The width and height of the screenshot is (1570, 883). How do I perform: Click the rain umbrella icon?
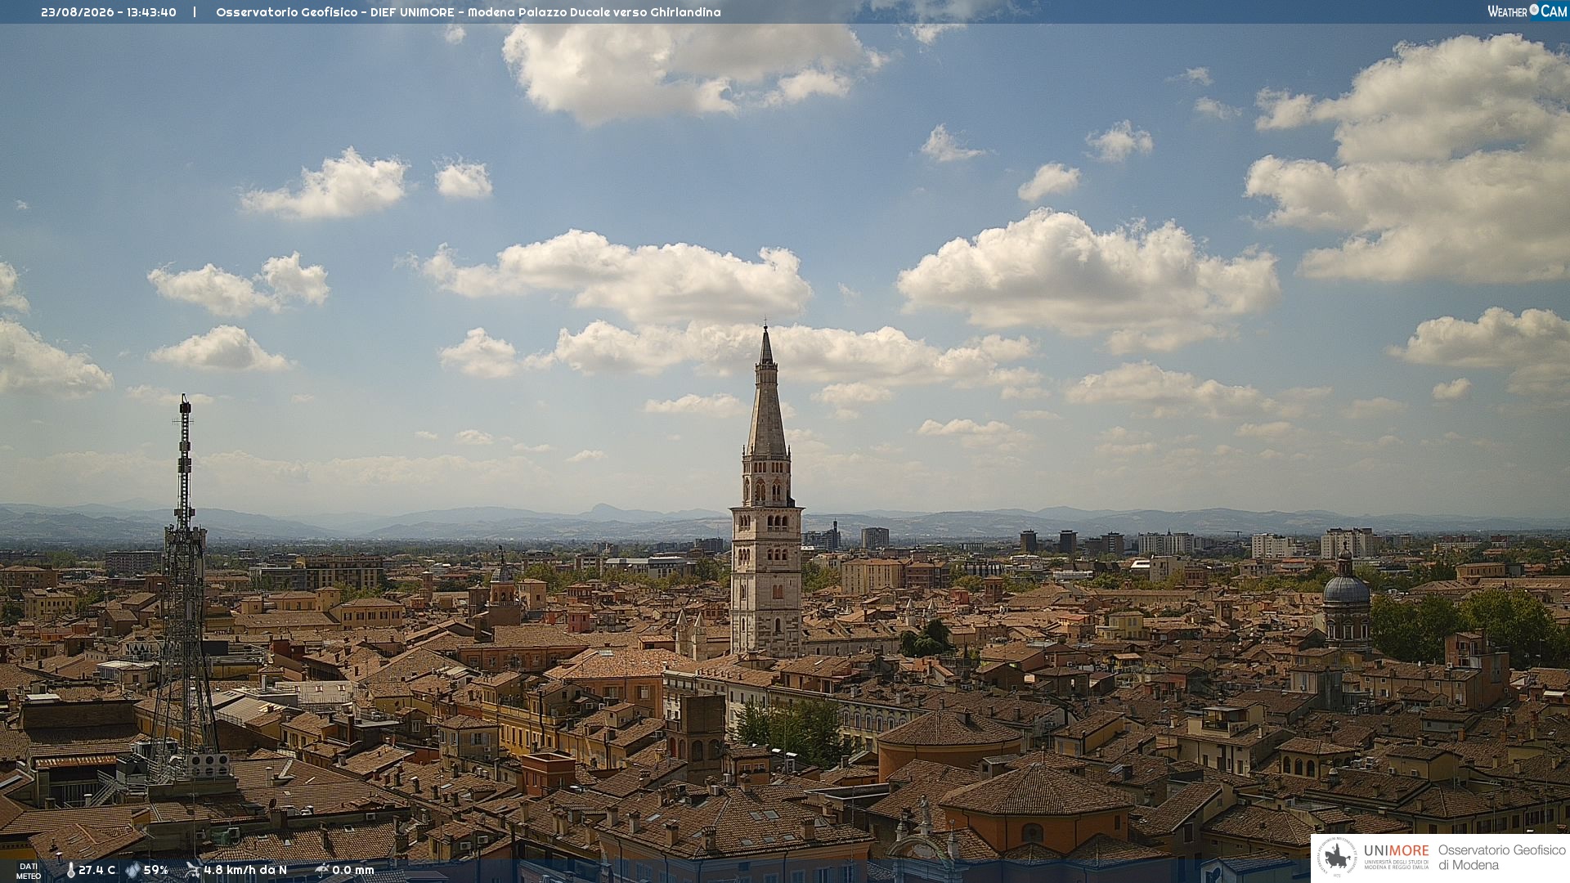(321, 870)
